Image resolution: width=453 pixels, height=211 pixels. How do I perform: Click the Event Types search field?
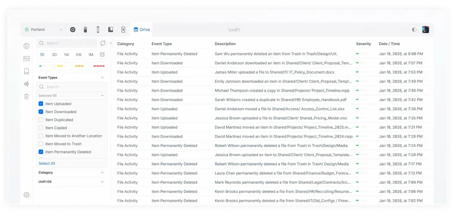(72, 87)
